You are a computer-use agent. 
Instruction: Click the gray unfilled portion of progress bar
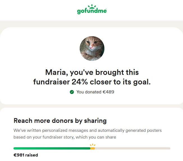pyautogui.click(x=132, y=148)
